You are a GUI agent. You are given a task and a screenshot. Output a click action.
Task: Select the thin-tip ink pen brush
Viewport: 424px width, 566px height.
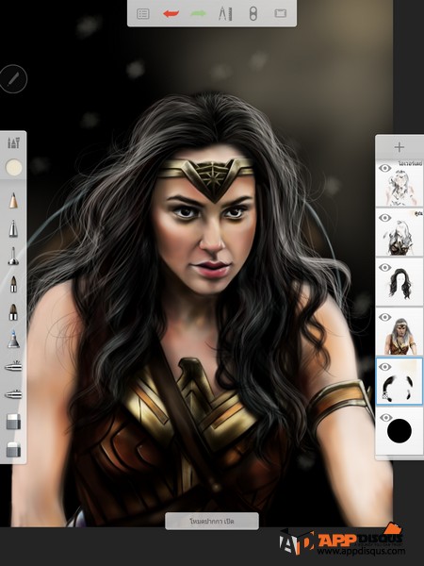13,256
